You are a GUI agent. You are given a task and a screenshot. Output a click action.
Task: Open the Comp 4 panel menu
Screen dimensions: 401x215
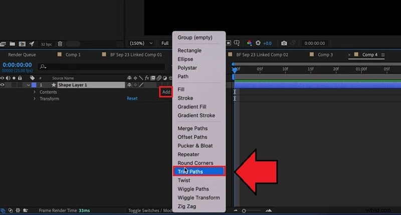click(383, 55)
